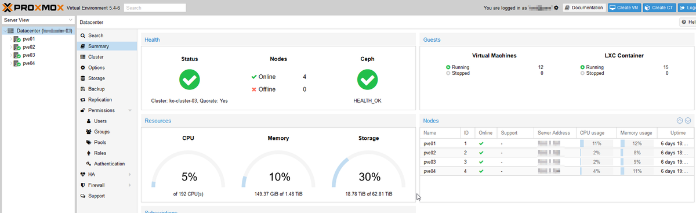Screen dimensions: 696x213
Task: Expand the pve01 tree node
Action: 11,39
